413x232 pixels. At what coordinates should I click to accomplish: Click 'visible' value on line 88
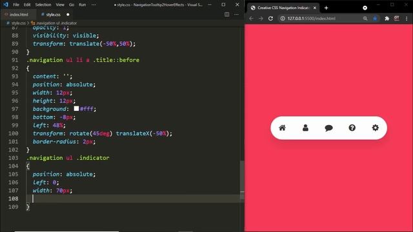(85, 35)
